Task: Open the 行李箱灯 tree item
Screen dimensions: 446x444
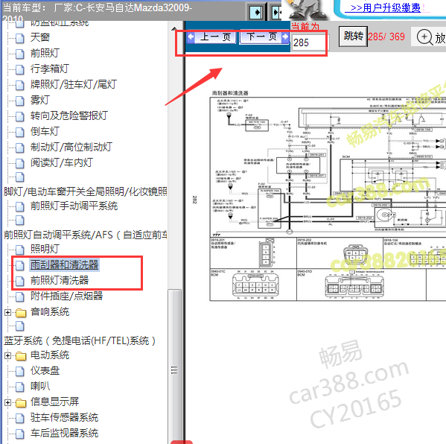Action: [50, 69]
